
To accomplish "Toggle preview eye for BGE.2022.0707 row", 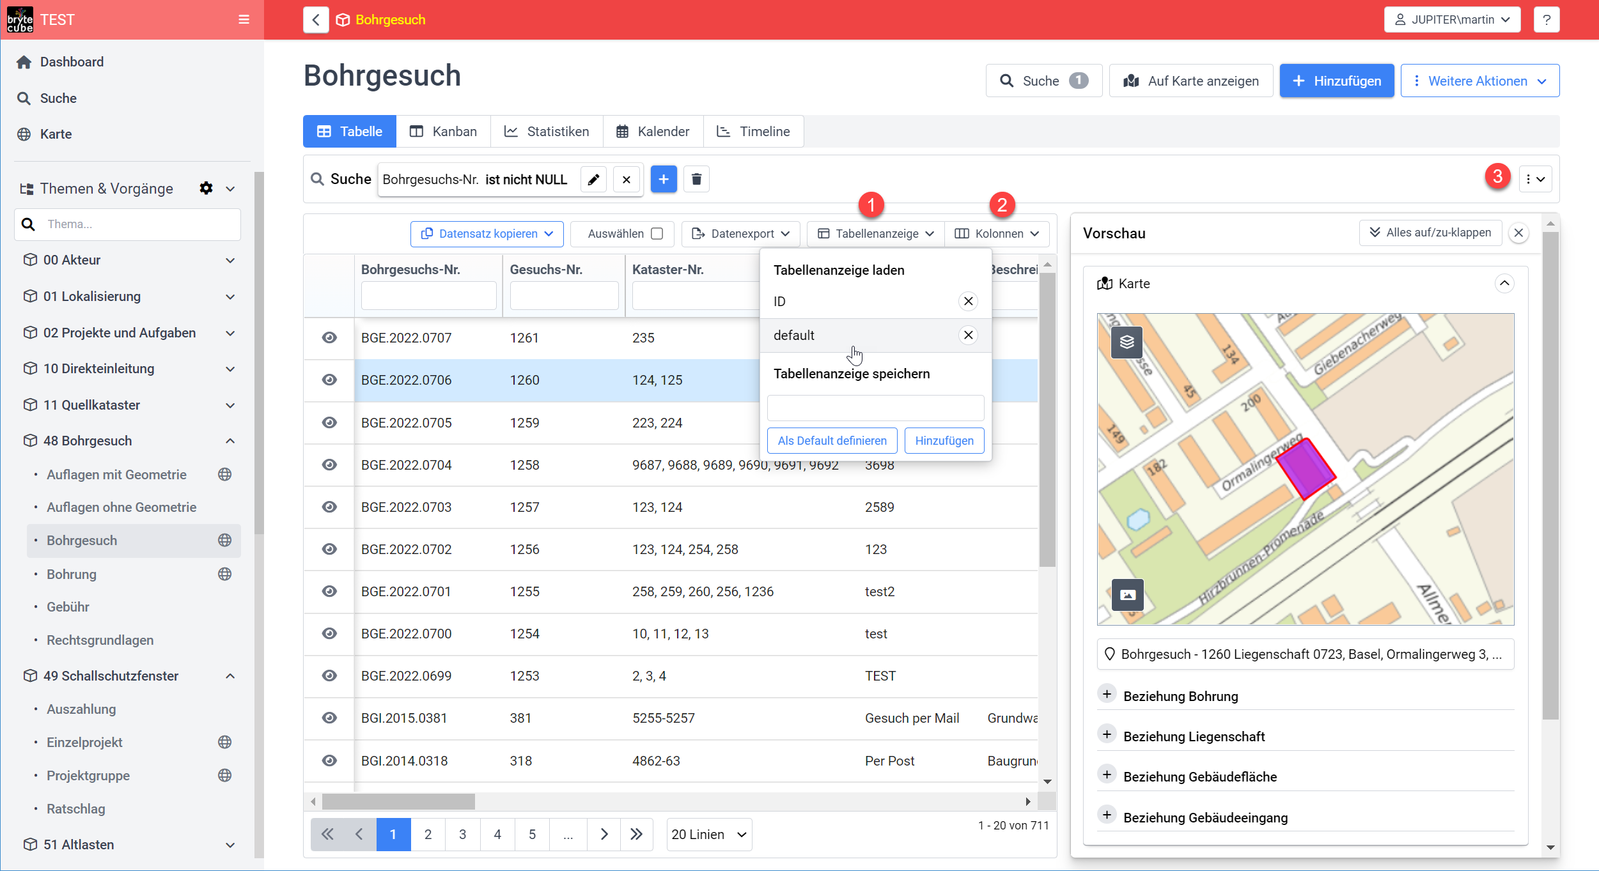I will 329,337.
